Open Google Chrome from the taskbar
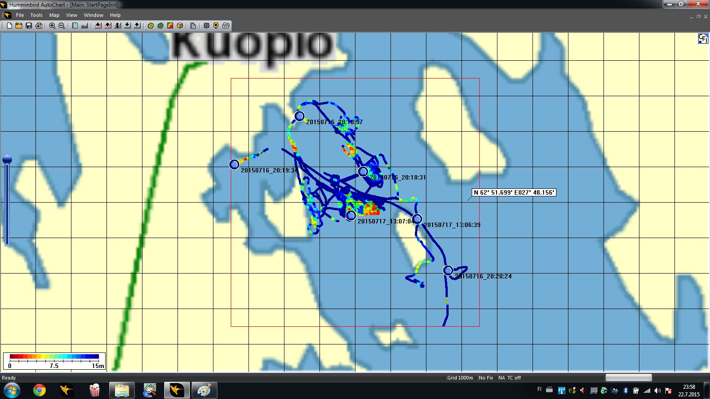 tap(39, 390)
